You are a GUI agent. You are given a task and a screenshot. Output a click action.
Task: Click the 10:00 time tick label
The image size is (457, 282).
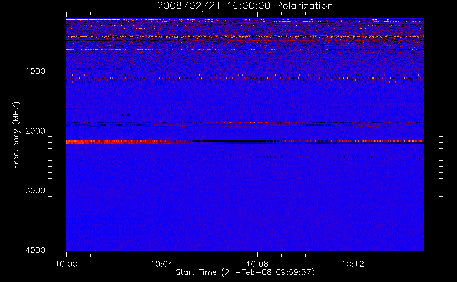[x=66, y=264]
